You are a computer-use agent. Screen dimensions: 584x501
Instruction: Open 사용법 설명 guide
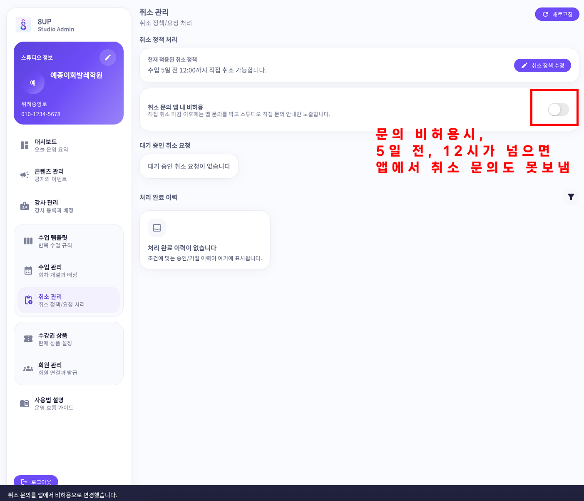point(69,404)
